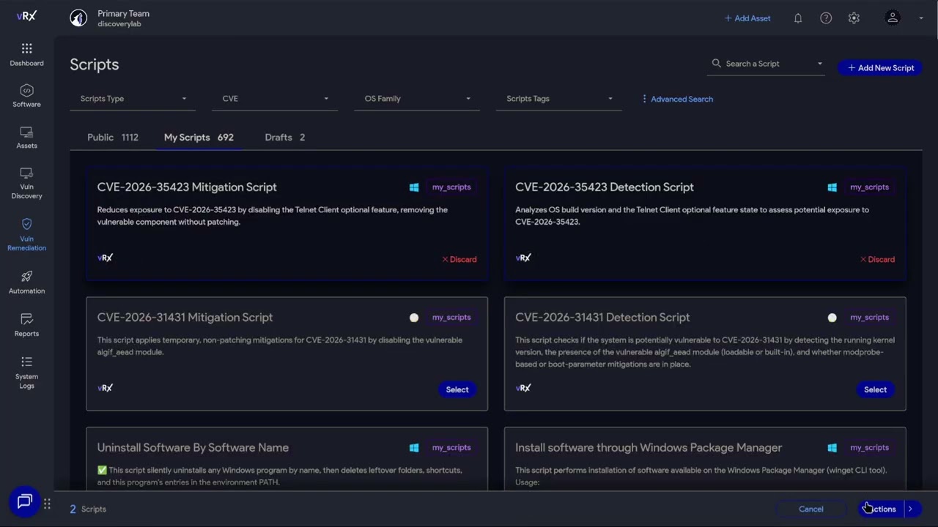Open Vuln Discovery section
938x527 pixels.
tap(26, 183)
